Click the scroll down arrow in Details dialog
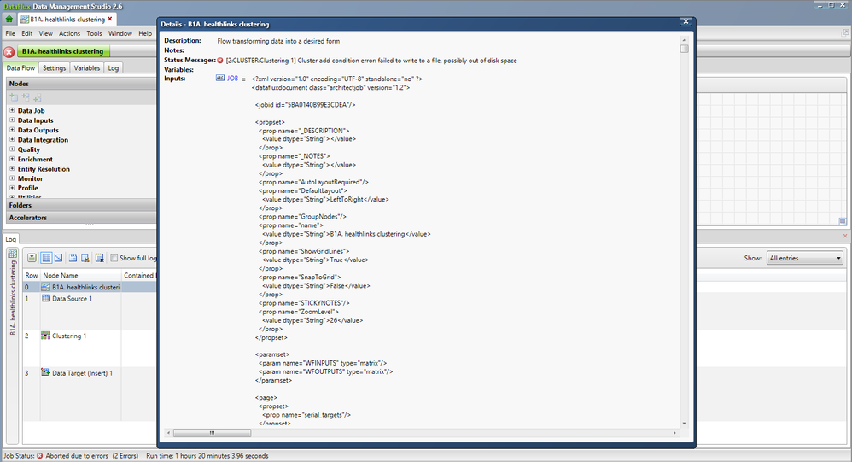 coord(684,423)
